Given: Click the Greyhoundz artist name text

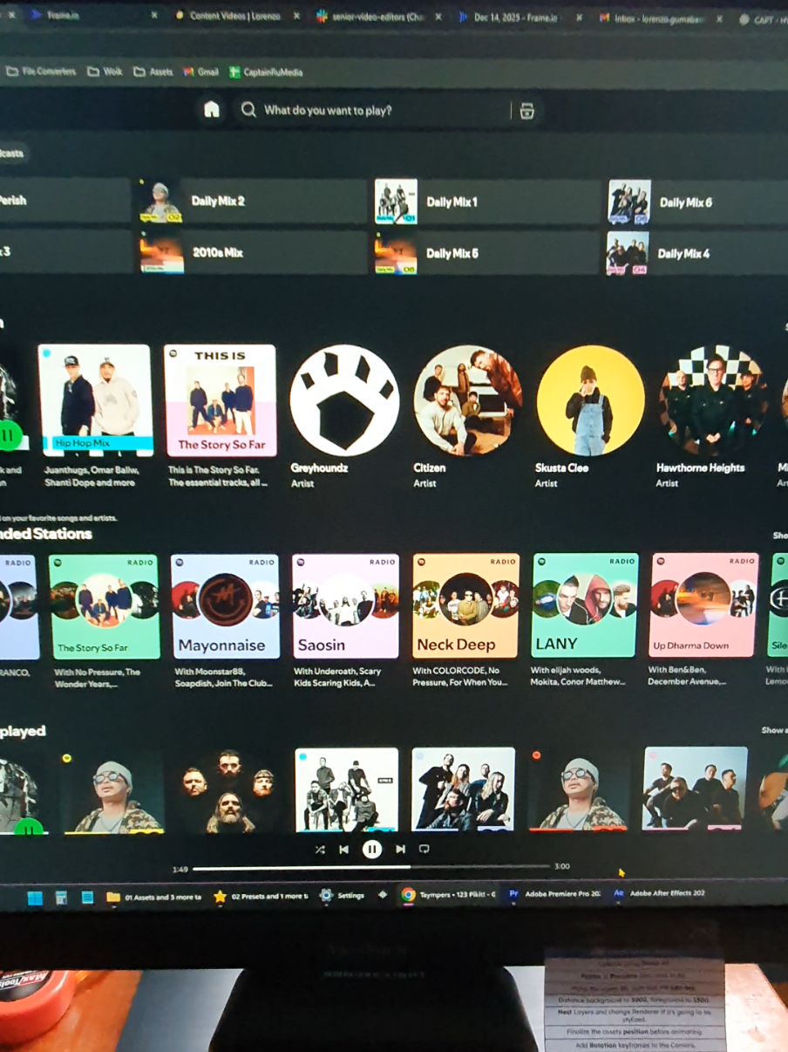Looking at the screenshot, I should click(x=319, y=468).
